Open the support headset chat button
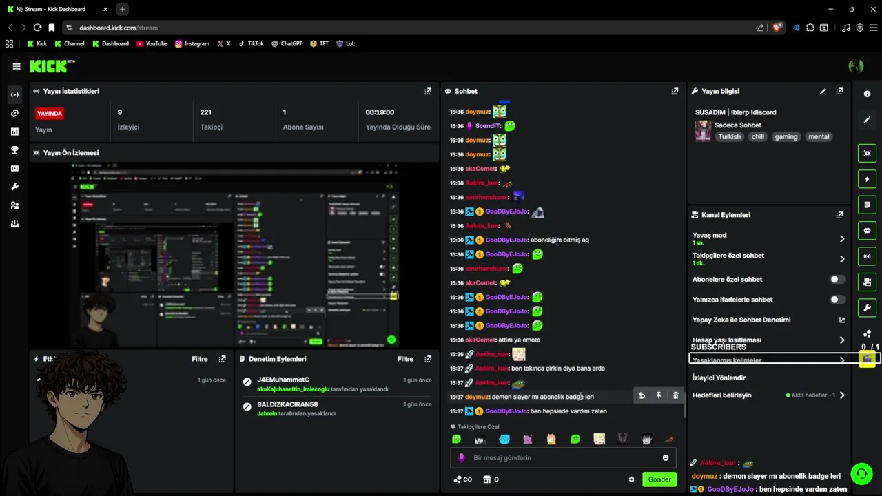Image resolution: width=882 pixels, height=496 pixels. tap(861, 473)
